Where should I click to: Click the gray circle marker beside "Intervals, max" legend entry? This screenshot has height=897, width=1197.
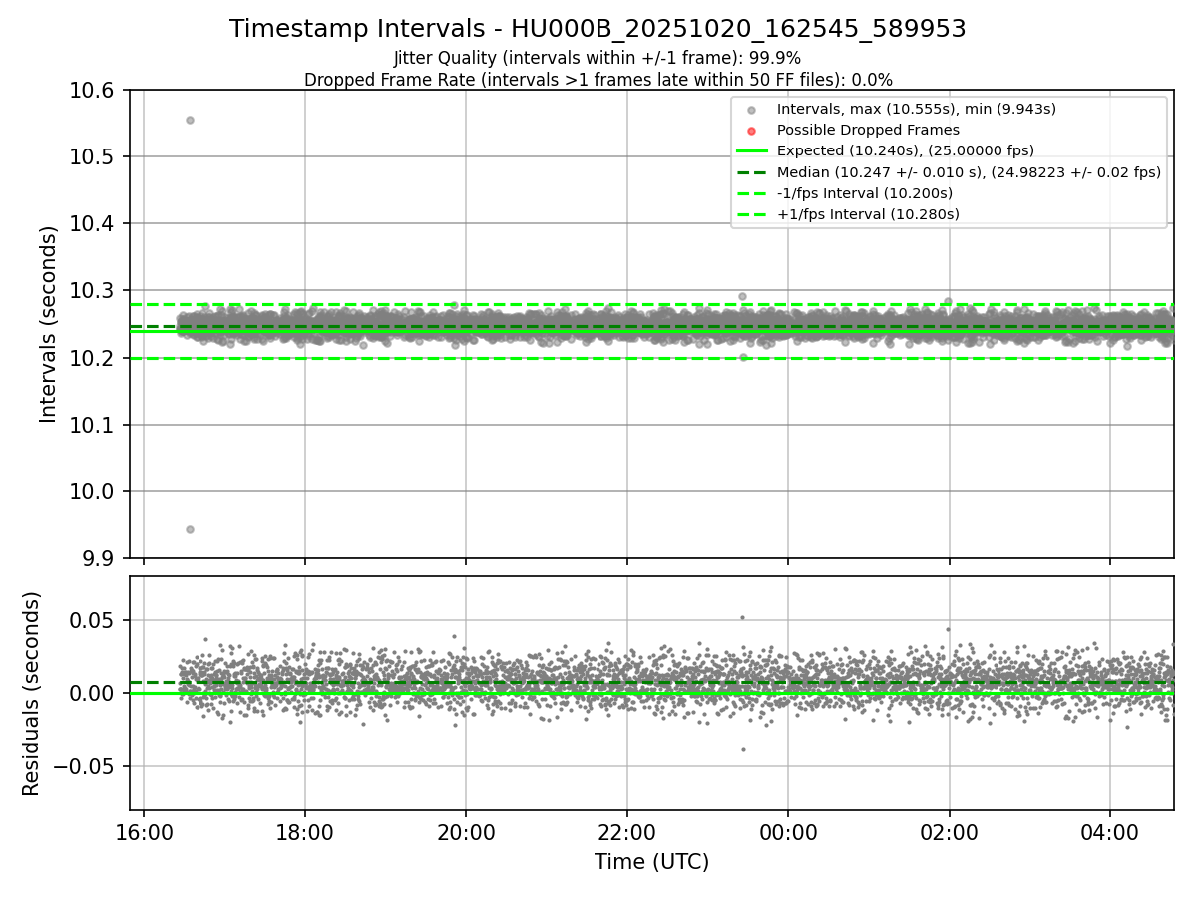click(752, 110)
